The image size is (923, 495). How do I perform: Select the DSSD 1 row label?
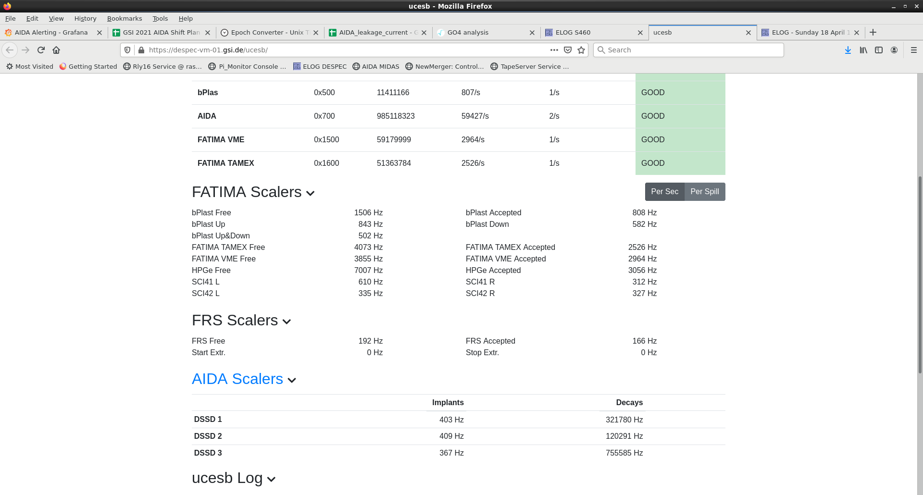pyautogui.click(x=208, y=420)
